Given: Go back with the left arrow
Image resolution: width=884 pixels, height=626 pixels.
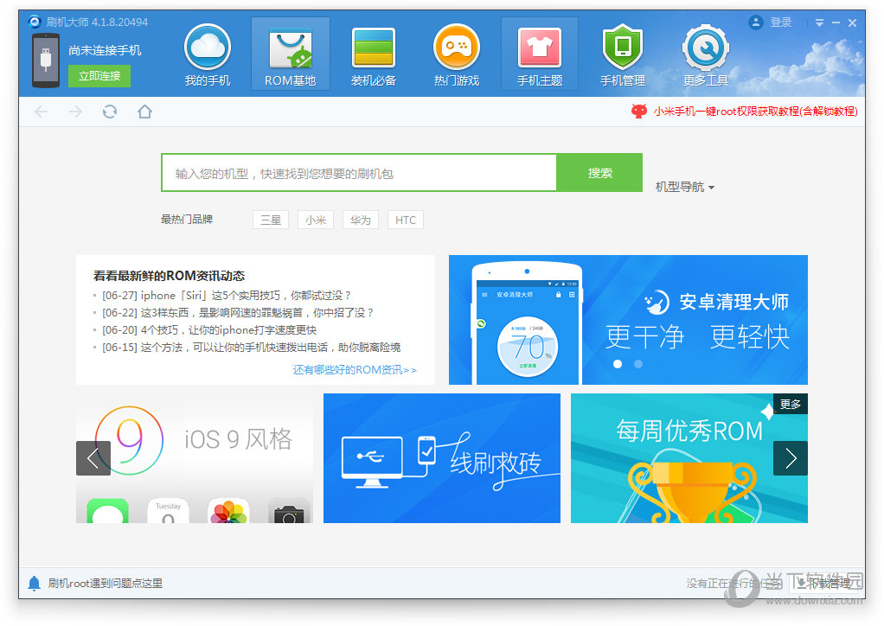Looking at the screenshot, I should click(42, 112).
